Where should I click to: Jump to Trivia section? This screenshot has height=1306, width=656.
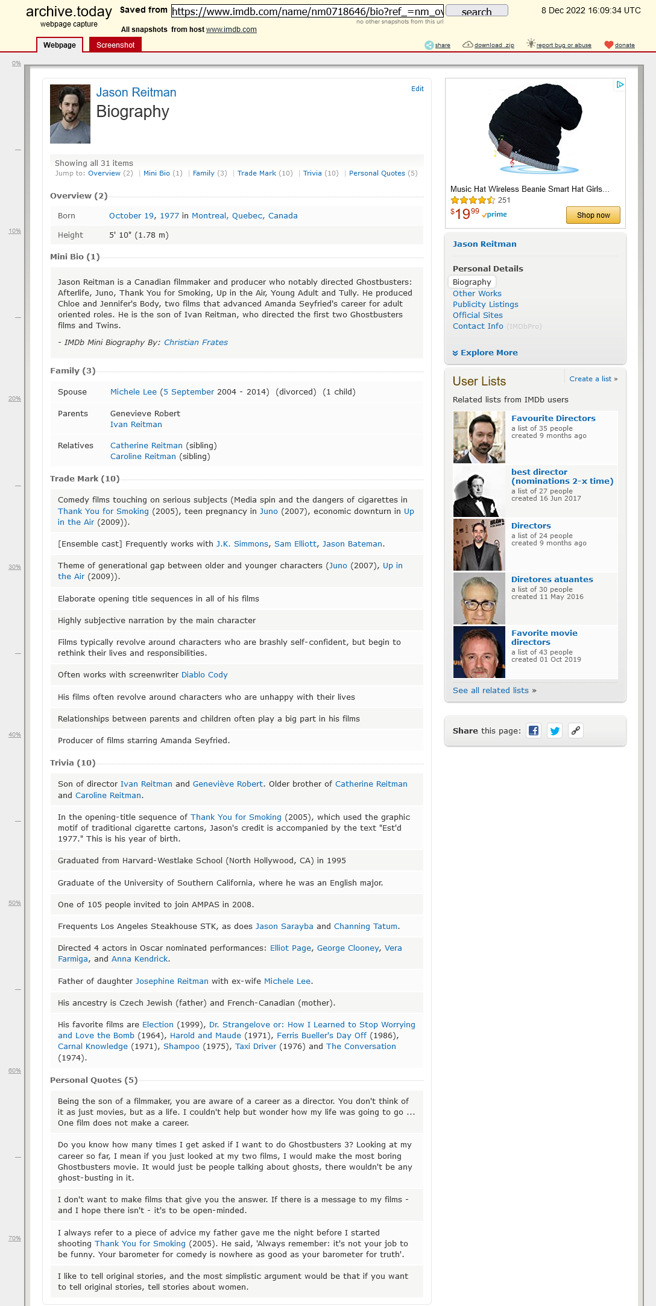coord(312,173)
